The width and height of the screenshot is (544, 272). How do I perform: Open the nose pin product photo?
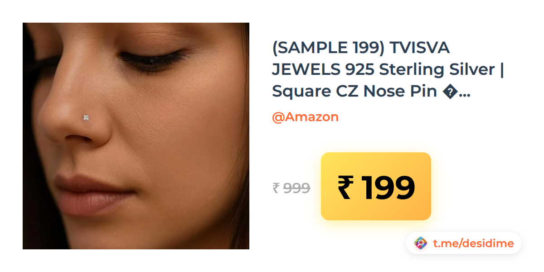pyautogui.click(x=136, y=136)
